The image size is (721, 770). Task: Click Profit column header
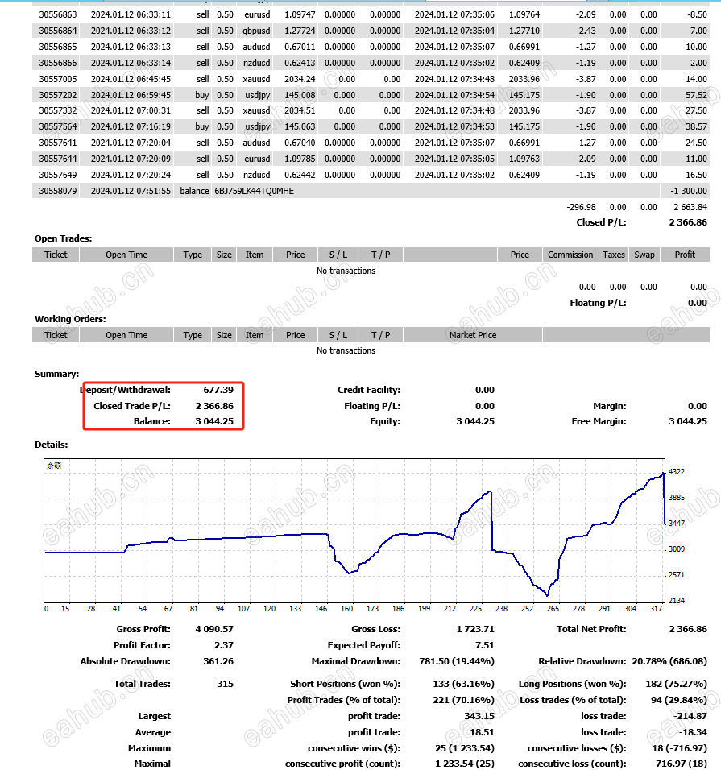pos(685,255)
